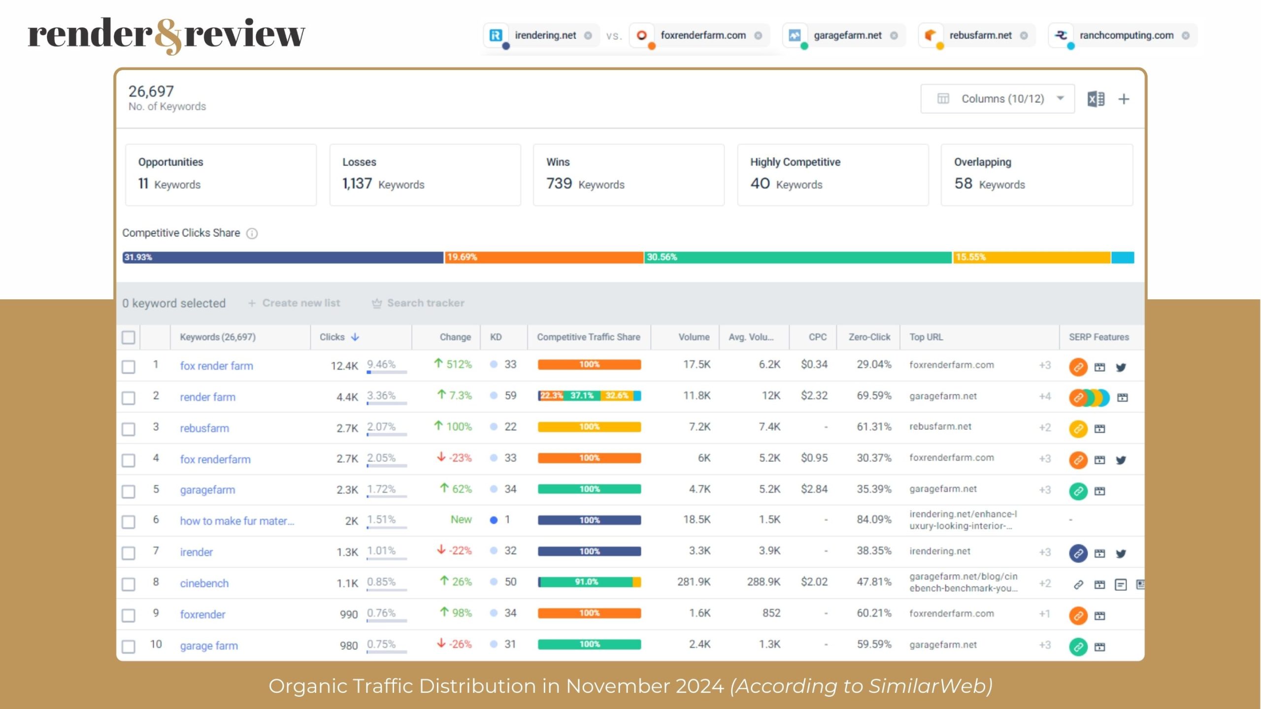Sort by Volume column header
Screen dimensions: 1261x709
pyautogui.click(x=694, y=337)
